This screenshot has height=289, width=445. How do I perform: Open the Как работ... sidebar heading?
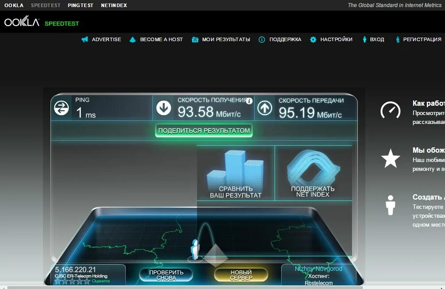(429, 103)
